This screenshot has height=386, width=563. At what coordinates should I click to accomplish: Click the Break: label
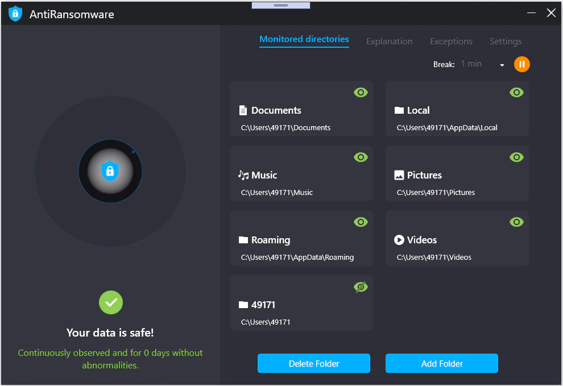click(x=444, y=65)
